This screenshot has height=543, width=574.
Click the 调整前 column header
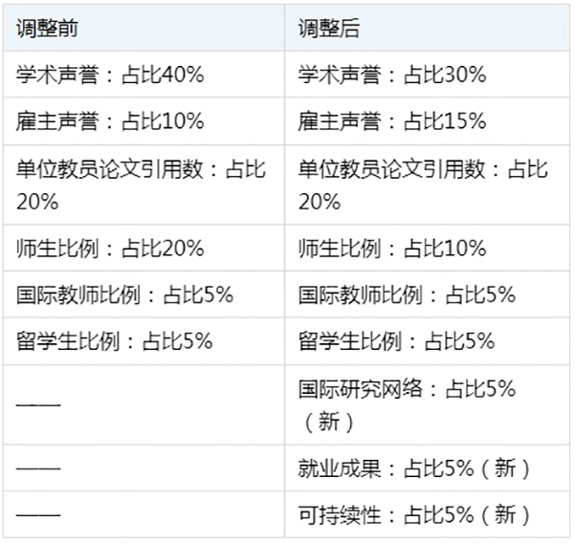coord(143,28)
